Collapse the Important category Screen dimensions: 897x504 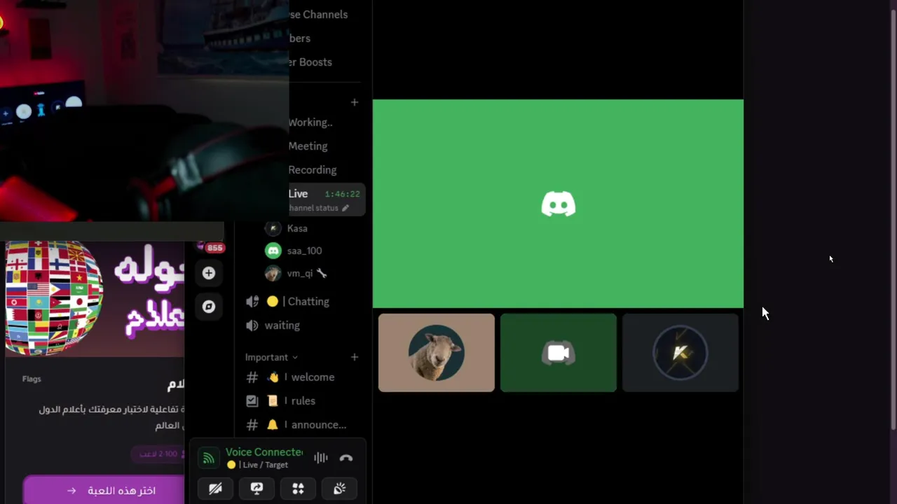point(271,357)
